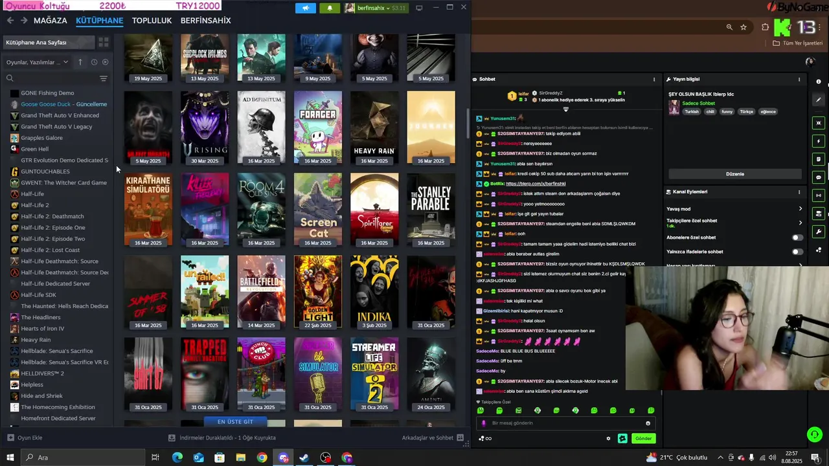Click the green-outlined wrench icon in sidebar

819,232
